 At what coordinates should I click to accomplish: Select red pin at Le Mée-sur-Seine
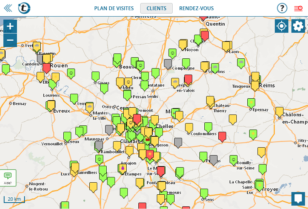[161, 171]
